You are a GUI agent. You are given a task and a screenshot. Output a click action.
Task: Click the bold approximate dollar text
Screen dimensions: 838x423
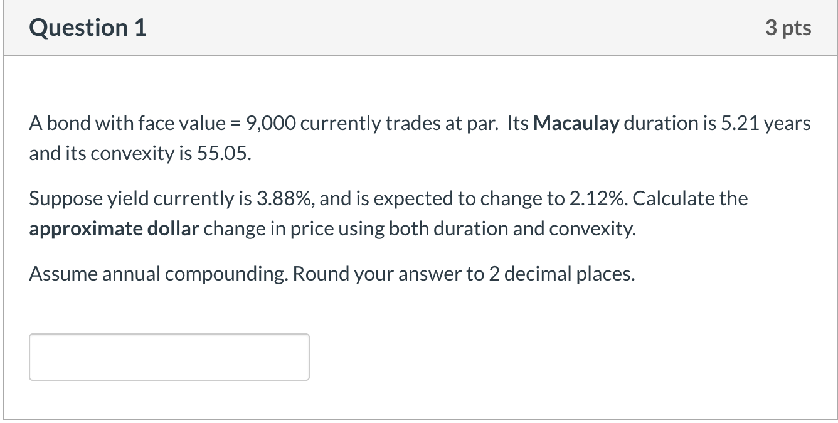click(x=113, y=228)
